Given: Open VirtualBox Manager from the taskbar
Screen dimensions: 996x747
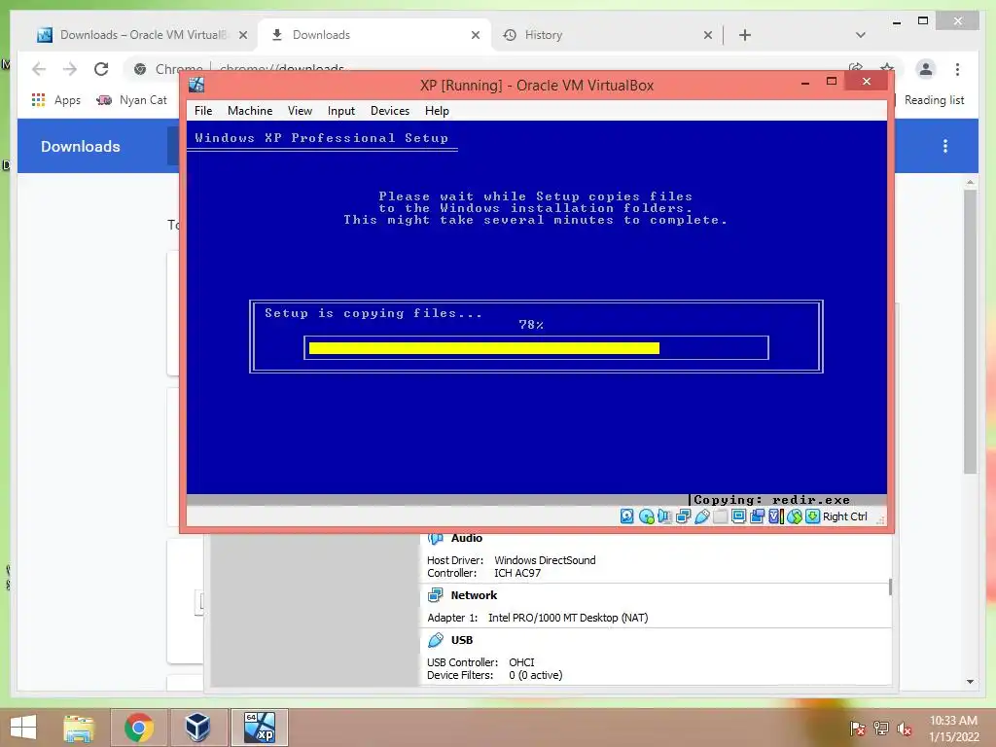Looking at the screenshot, I should pyautogui.click(x=197, y=728).
